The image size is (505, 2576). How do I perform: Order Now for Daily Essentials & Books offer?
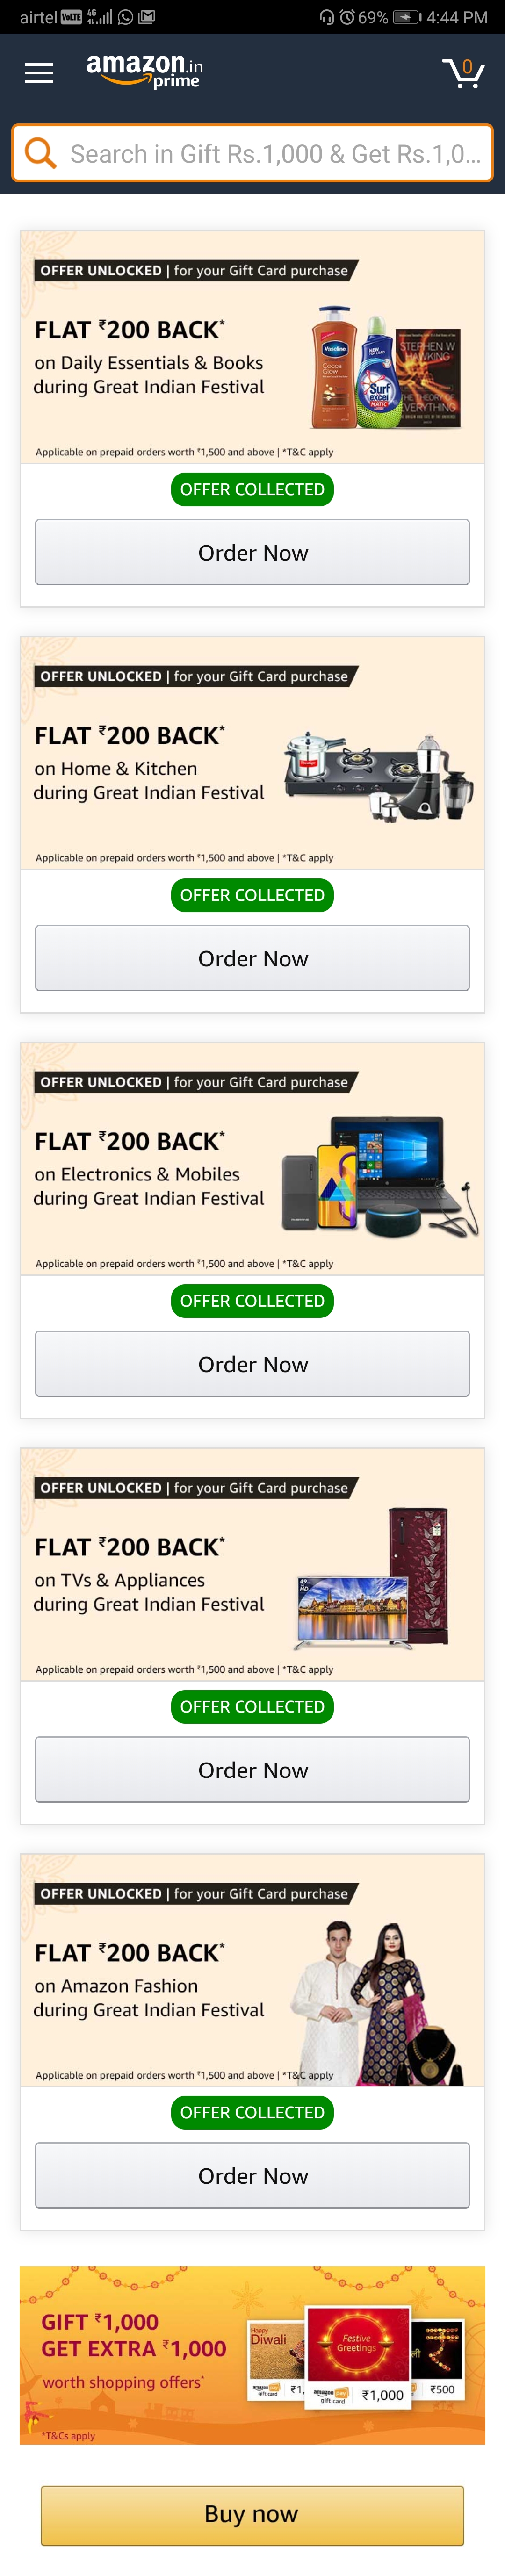click(x=252, y=552)
